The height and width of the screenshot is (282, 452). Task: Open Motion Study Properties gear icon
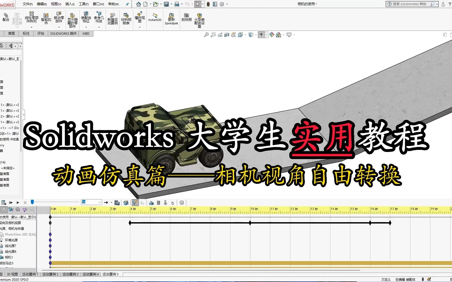coord(182,203)
